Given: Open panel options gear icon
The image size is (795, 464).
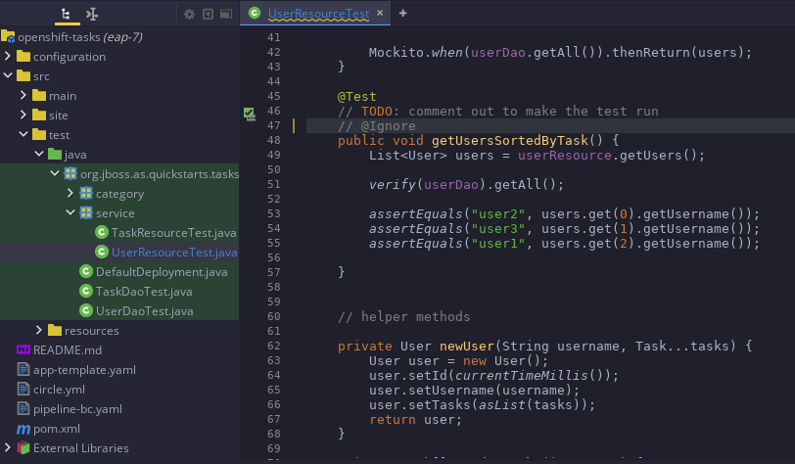Looking at the screenshot, I should (x=189, y=15).
